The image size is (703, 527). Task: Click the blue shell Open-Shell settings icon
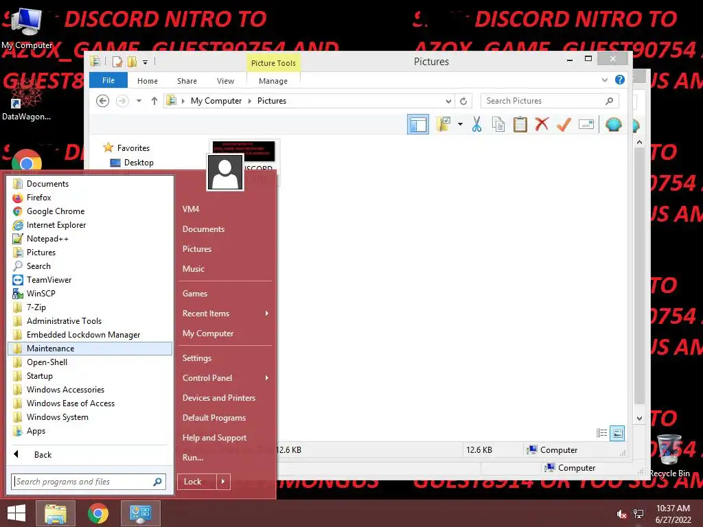pyautogui.click(x=613, y=124)
